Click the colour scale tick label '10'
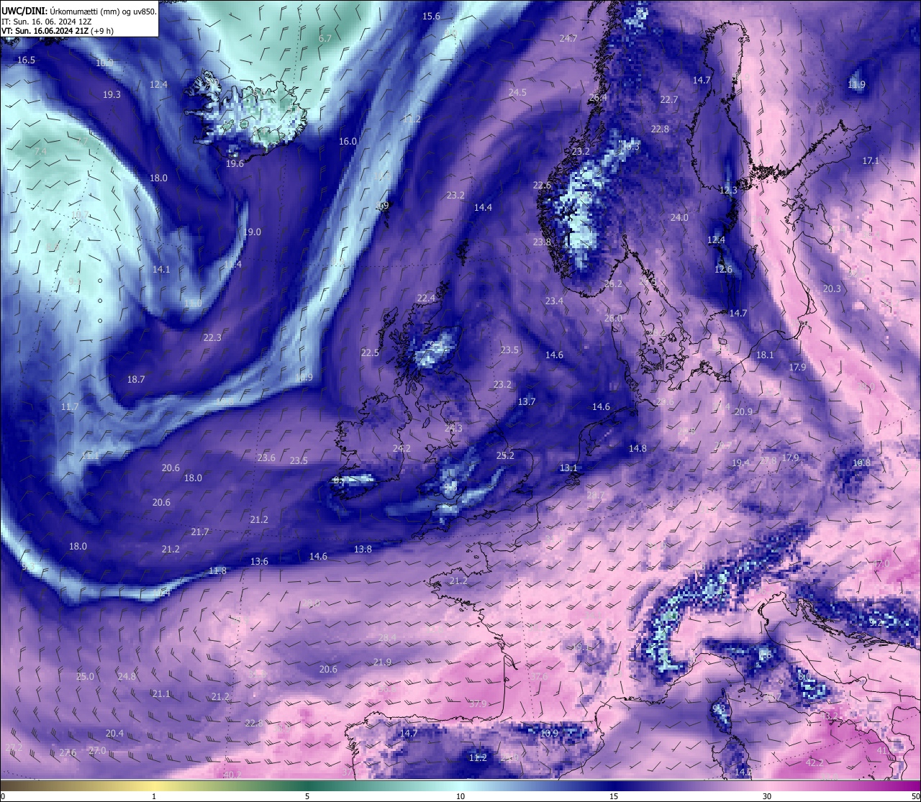 (460, 796)
